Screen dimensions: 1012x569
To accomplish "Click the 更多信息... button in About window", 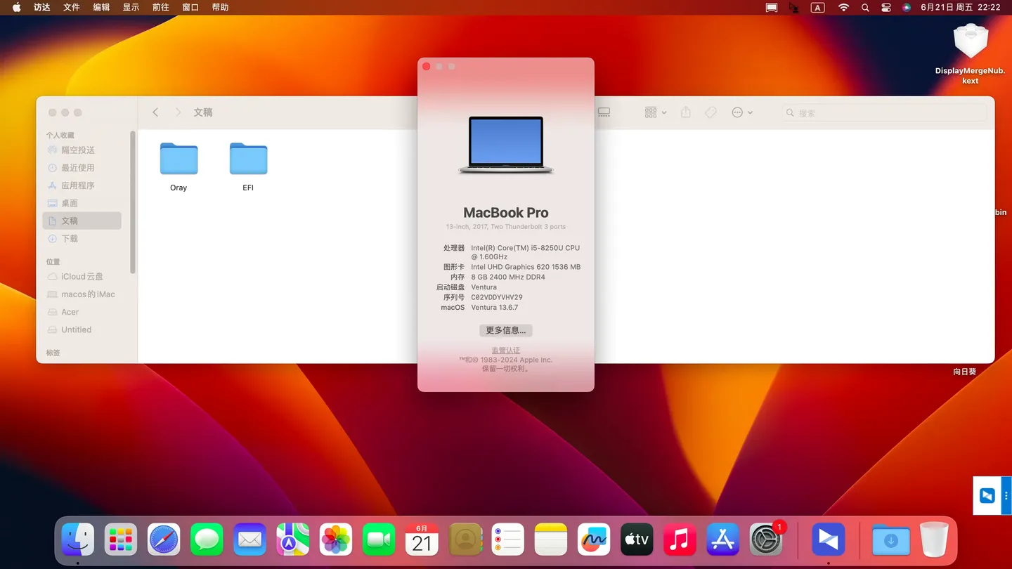I will click(x=505, y=330).
